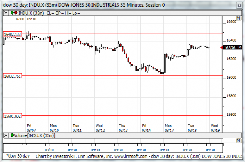Click the Mon 03/10 date label
The height and width of the screenshot is (162, 245).
point(54,128)
